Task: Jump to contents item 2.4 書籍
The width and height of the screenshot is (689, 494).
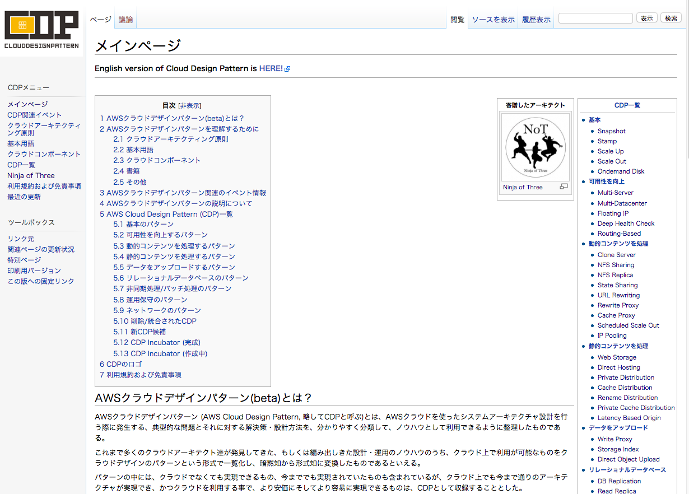Action: 127,171
